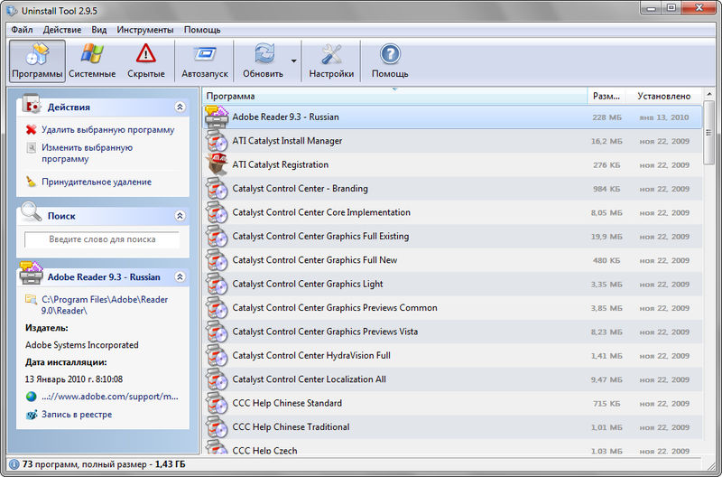Open dropdown arrow beside Обновить
722x477 pixels.
click(294, 61)
